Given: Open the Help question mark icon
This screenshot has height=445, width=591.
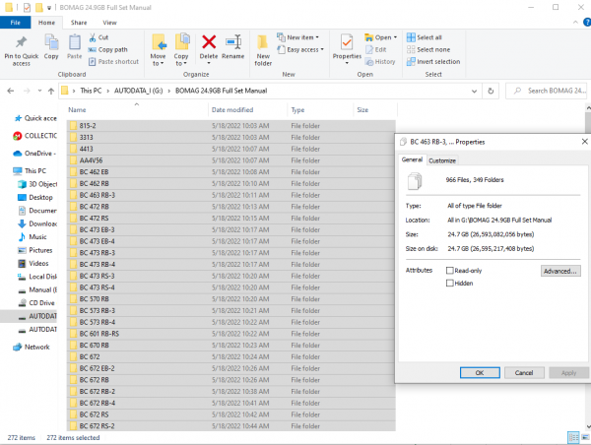Looking at the screenshot, I should [587, 23].
